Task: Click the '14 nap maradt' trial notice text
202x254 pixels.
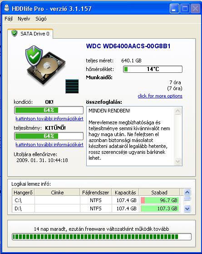Action: (x=102, y=229)
